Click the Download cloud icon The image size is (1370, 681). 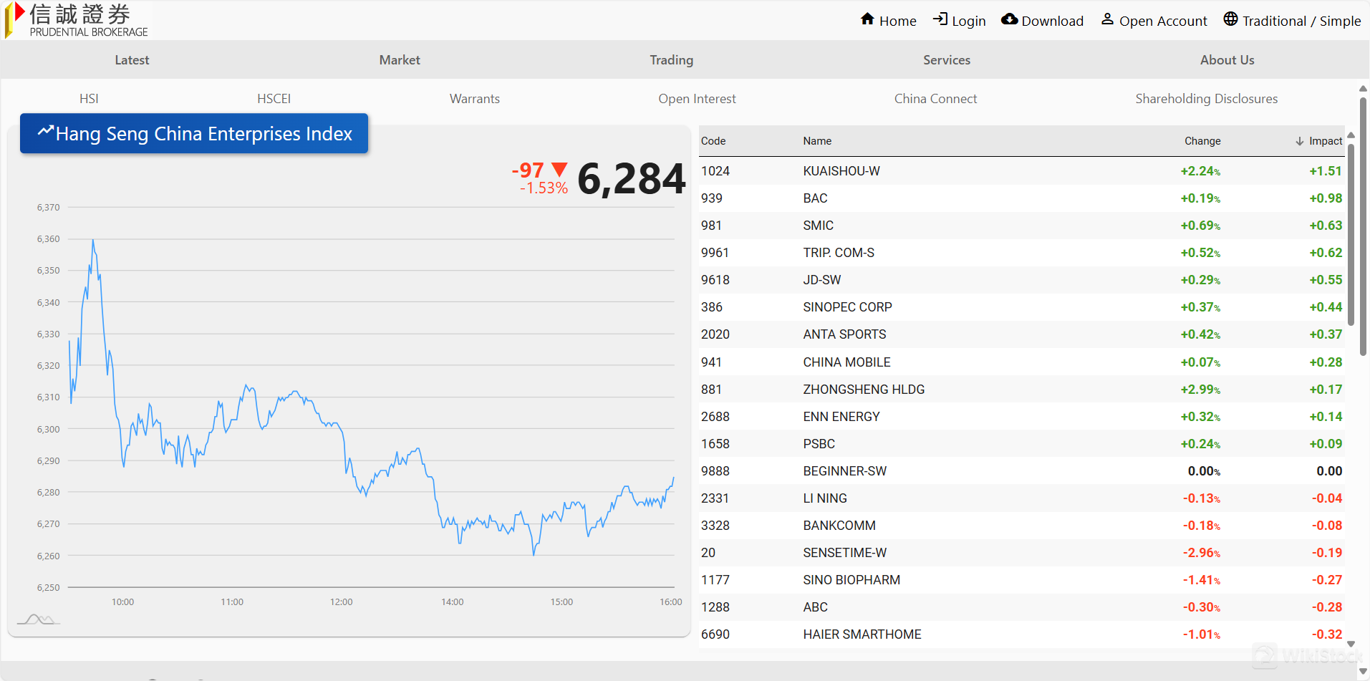(1009, 19)
